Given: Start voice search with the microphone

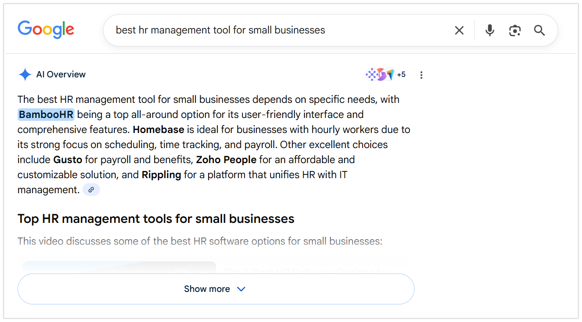Looking at the screenshot, I should tap(489, 30).
